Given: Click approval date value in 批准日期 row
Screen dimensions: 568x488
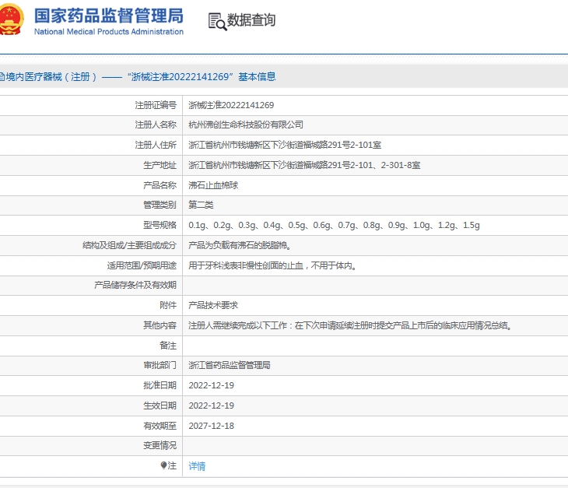Looking at the screenshot, I should [211, 385].
